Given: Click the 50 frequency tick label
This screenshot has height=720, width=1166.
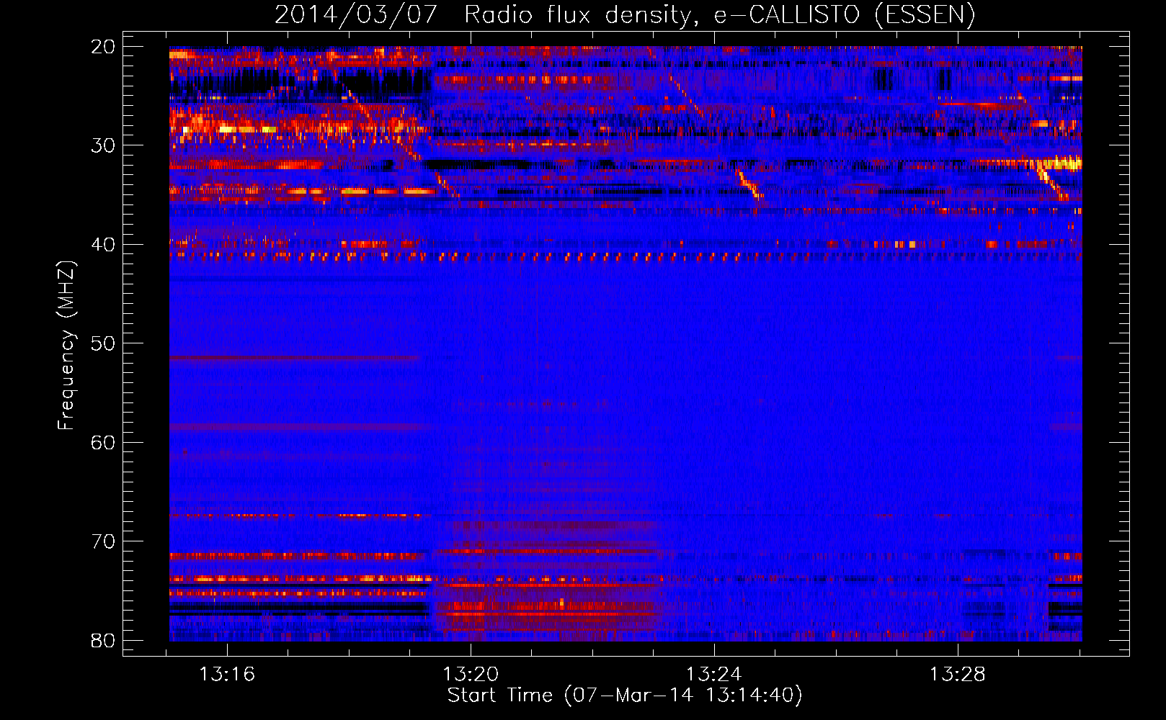Looking at the screenshot, I should click(103, 343).
